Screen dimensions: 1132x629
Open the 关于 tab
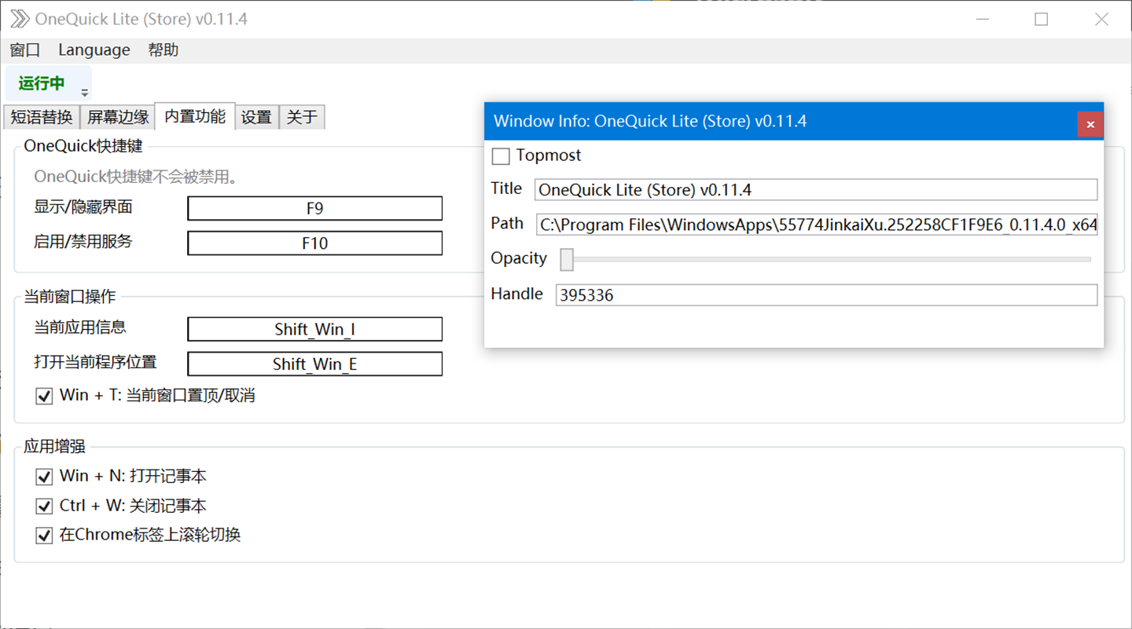click(302, 117)
